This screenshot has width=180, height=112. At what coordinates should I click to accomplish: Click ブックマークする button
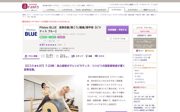[117, 39]
